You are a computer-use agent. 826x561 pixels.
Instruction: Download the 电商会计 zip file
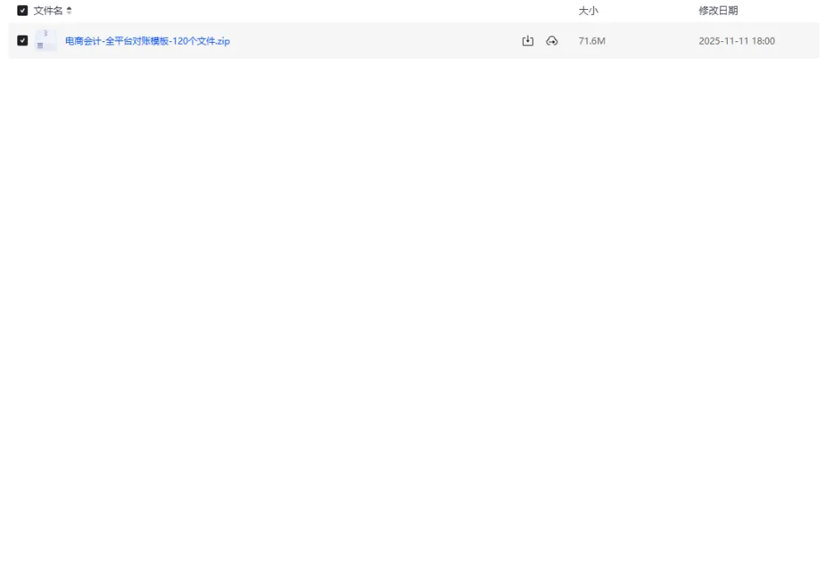(x=528, y=40)
